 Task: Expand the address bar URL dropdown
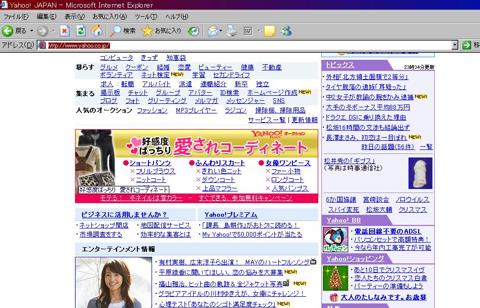tap(455, 45)
